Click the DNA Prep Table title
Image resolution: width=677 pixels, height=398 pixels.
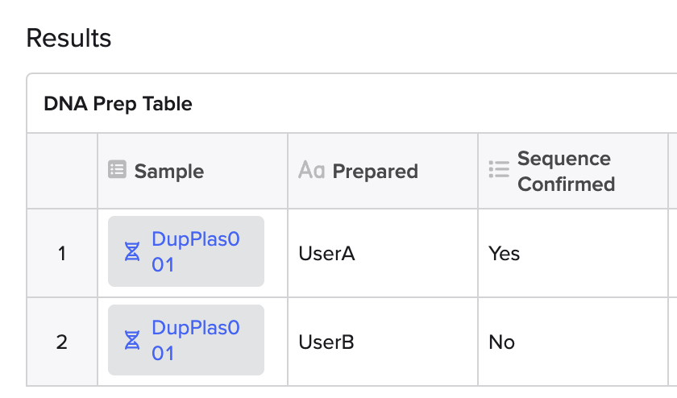118,104
